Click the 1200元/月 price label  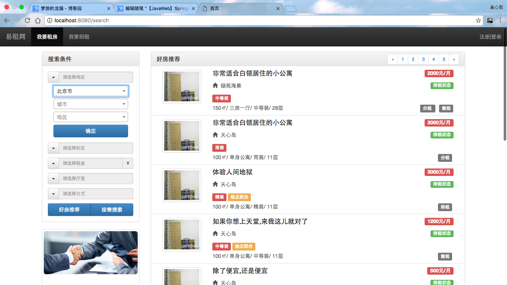pyautogui.click(x=439, y=222)
